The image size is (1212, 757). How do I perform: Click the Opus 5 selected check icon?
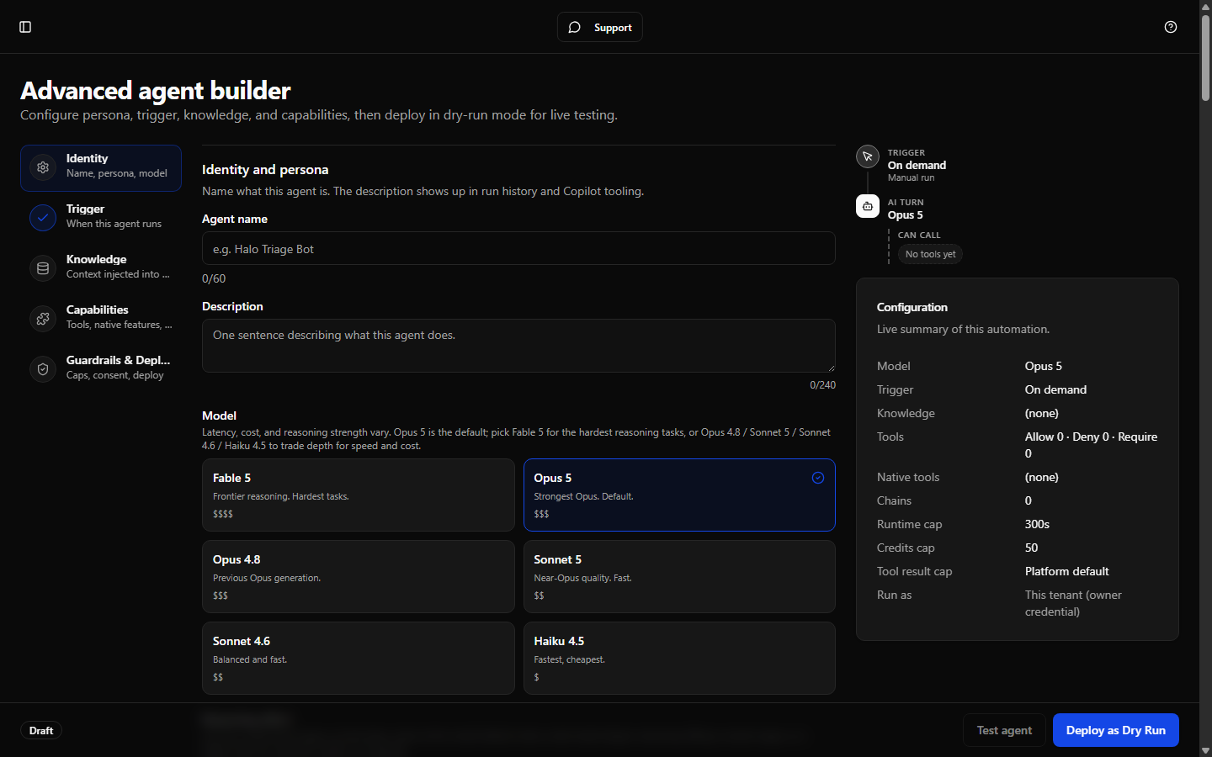(x=818, y=478)
